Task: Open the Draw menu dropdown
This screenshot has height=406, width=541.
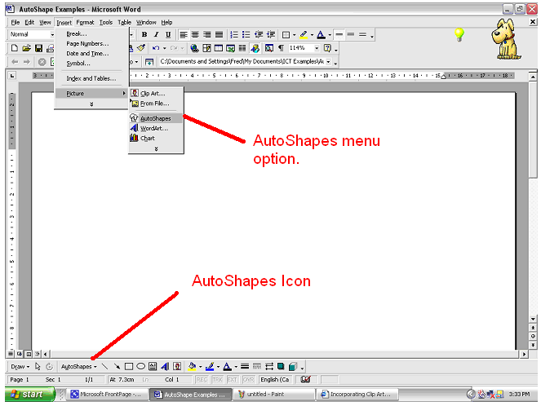Action: [20, 366]
